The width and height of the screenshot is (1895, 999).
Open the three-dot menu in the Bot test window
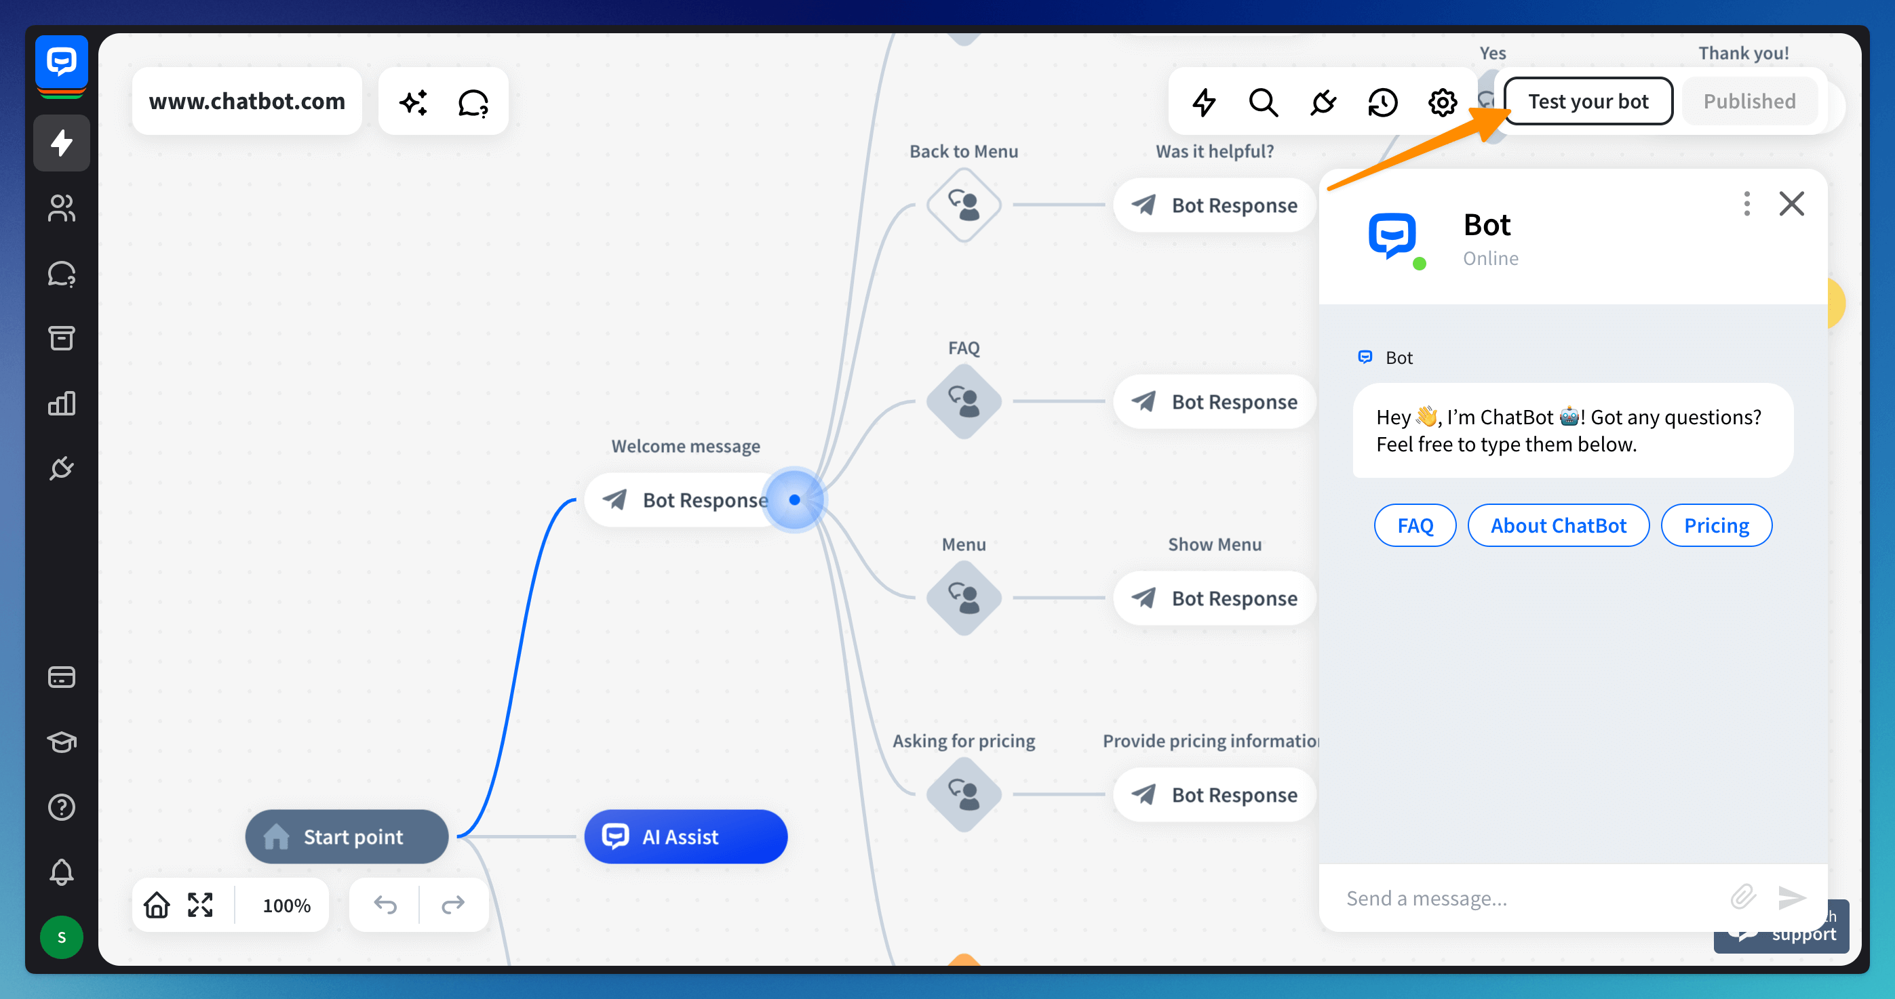[1746, 205]
